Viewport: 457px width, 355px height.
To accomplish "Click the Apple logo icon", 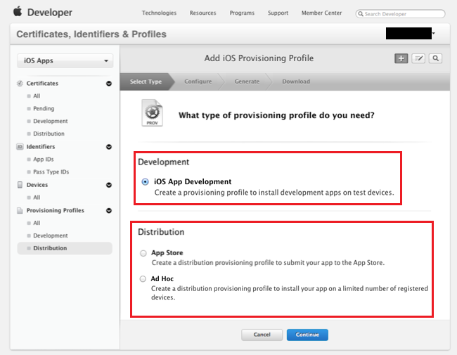I will coord(18,12).
